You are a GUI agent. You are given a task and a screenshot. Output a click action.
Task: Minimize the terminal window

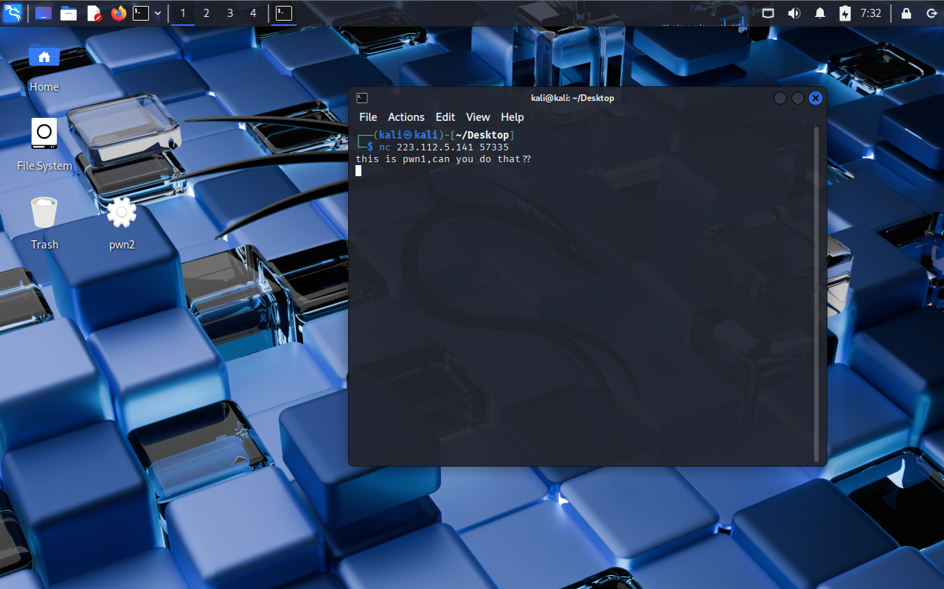click(x=780, y=98)
